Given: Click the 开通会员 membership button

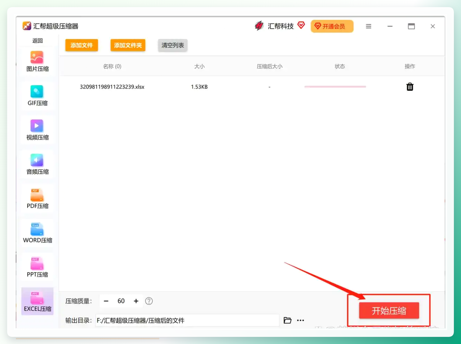Looking at the screenshot, I should 332,26.
